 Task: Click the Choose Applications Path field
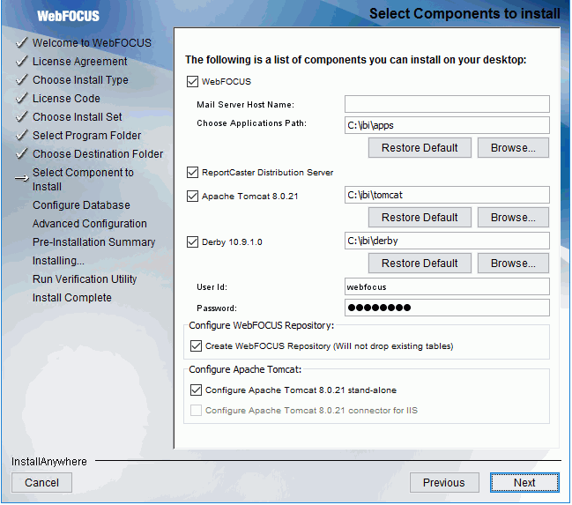point(447,125)
